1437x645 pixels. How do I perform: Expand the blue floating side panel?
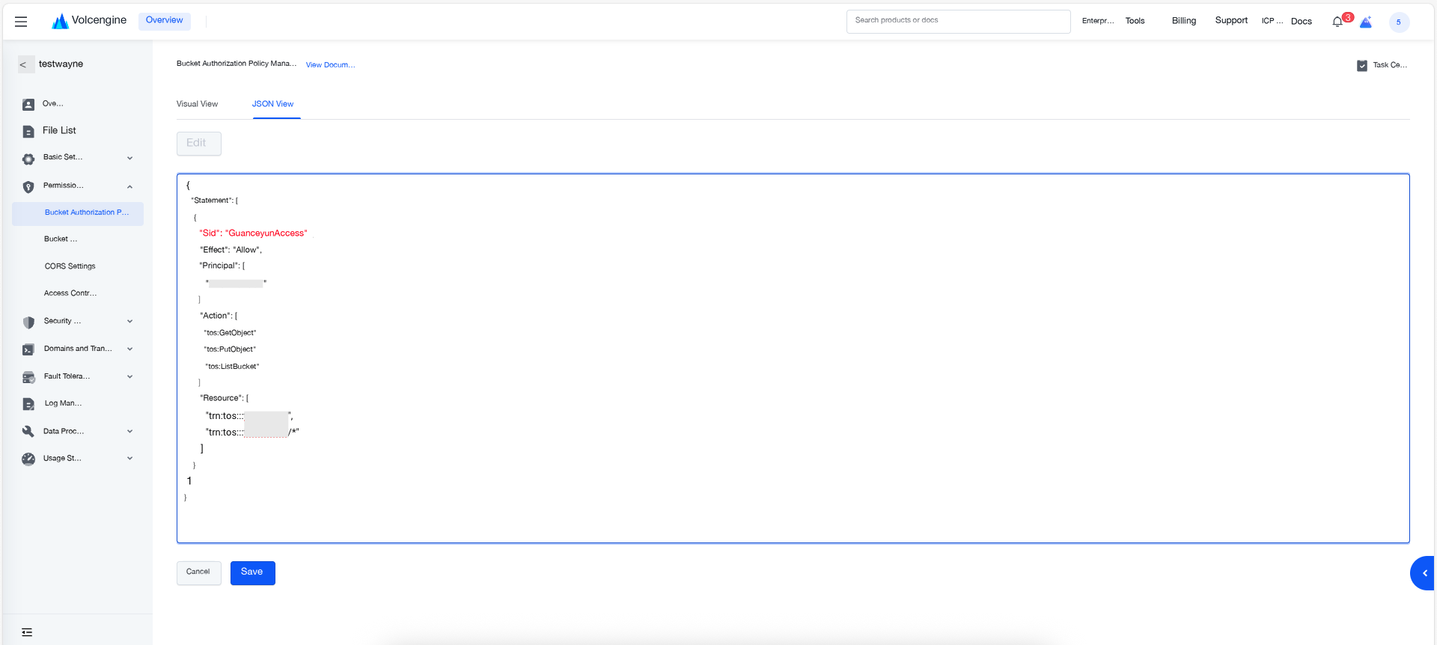(1424, 573)
